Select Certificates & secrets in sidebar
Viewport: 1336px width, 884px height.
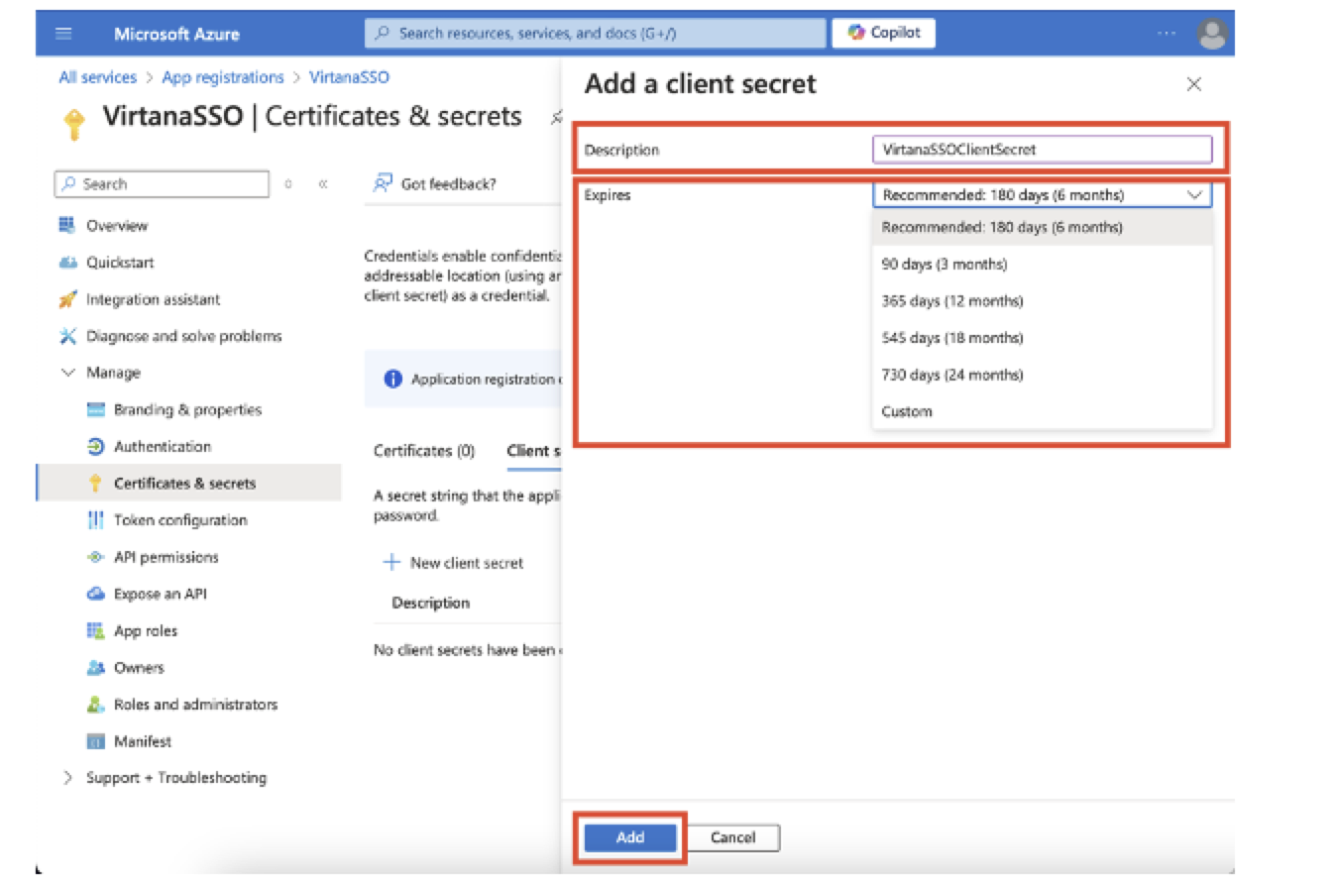pos(188,484)
